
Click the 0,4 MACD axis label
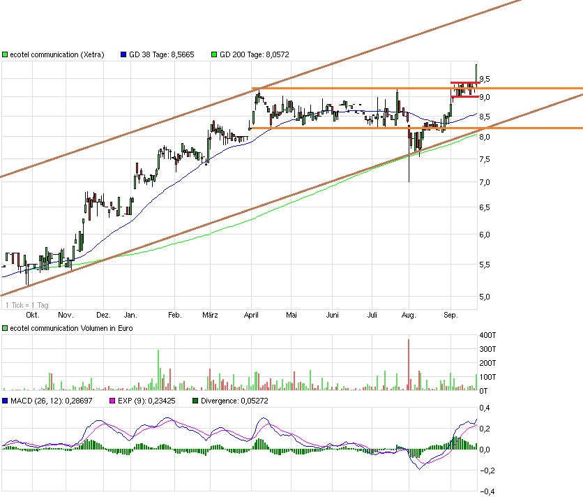pos(485,408)
